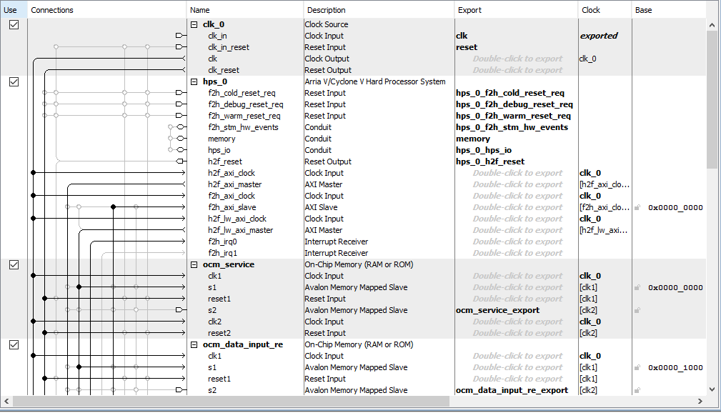Click the horizontal scrollbar thumb
This screenshot has height=413, width=721.
coord(231,402)
